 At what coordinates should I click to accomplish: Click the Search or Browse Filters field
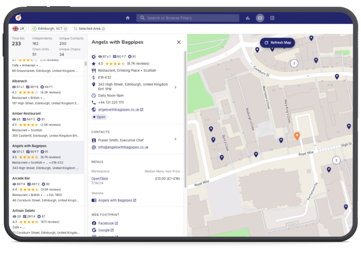click(x=188, y=18)
